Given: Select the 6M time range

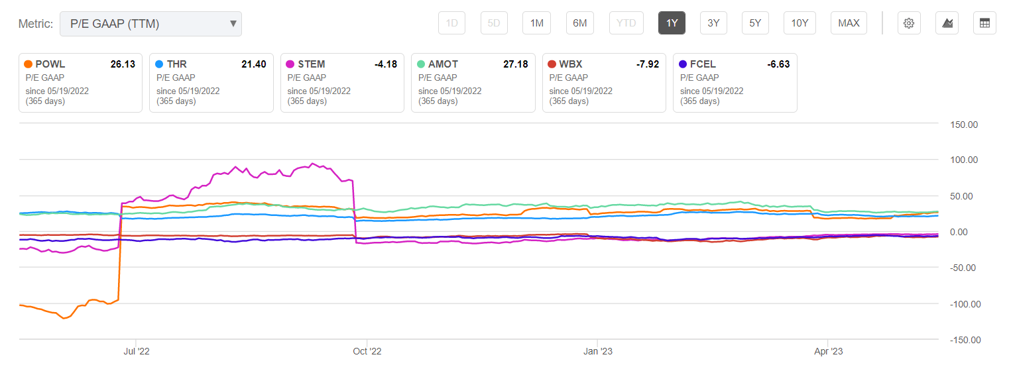Looking at the screenshot, I should point(579,23).
